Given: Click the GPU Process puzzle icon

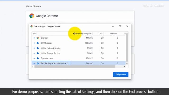Looking at the screenshot, I should 38,43.
